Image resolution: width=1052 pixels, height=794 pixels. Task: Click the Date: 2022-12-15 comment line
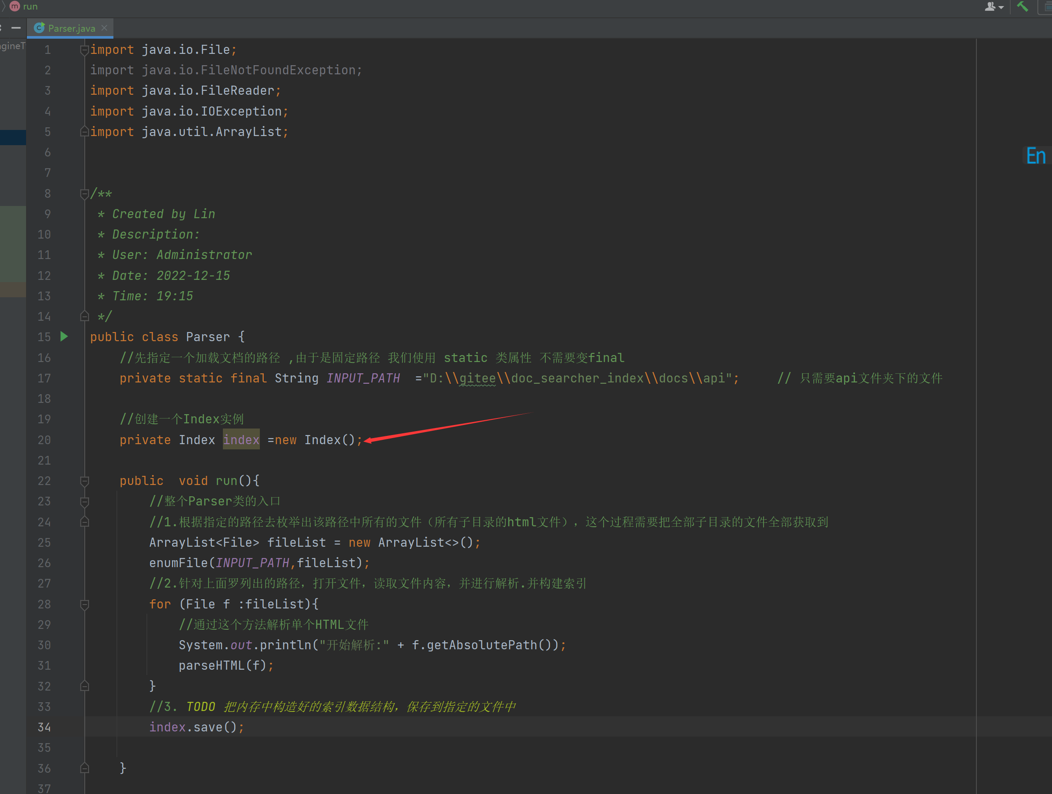click(x=164, y=276)
